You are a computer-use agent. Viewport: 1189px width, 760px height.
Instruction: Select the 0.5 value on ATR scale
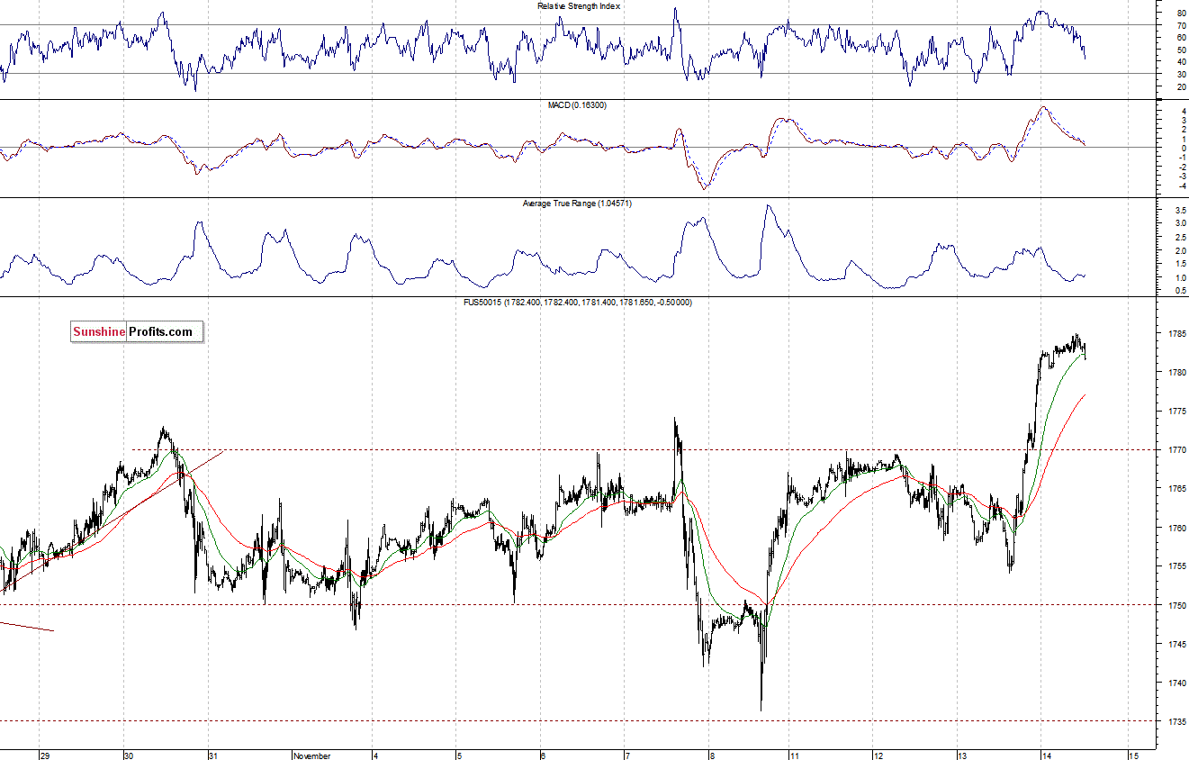coord(1179,291)
